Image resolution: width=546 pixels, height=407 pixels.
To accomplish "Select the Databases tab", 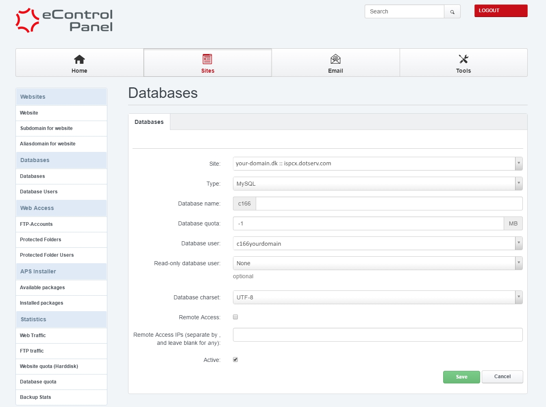I will point(149,122).
